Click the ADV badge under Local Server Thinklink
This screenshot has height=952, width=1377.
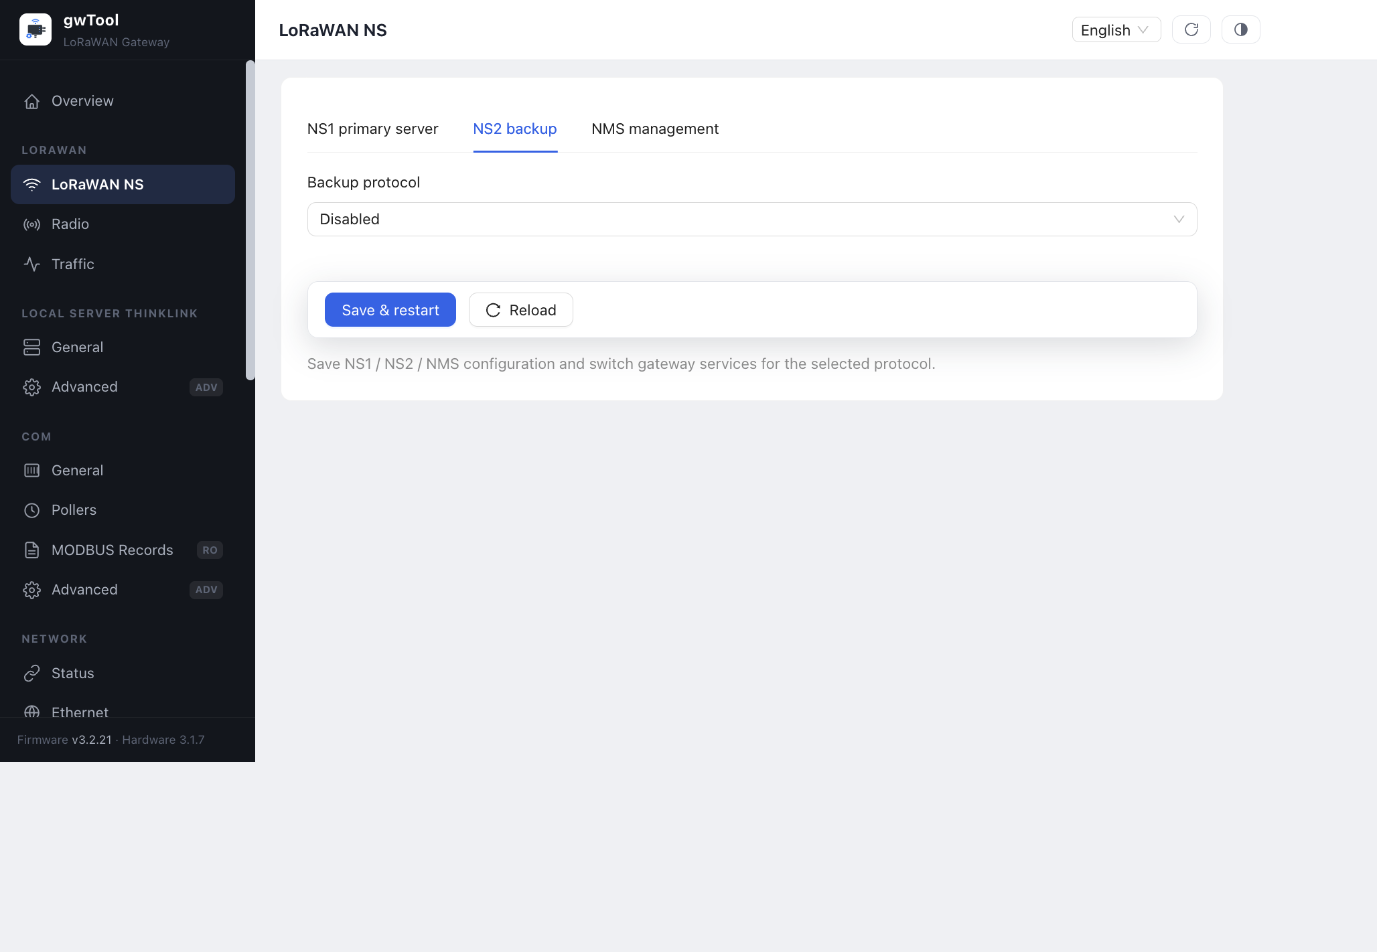(x=206, y=388)
